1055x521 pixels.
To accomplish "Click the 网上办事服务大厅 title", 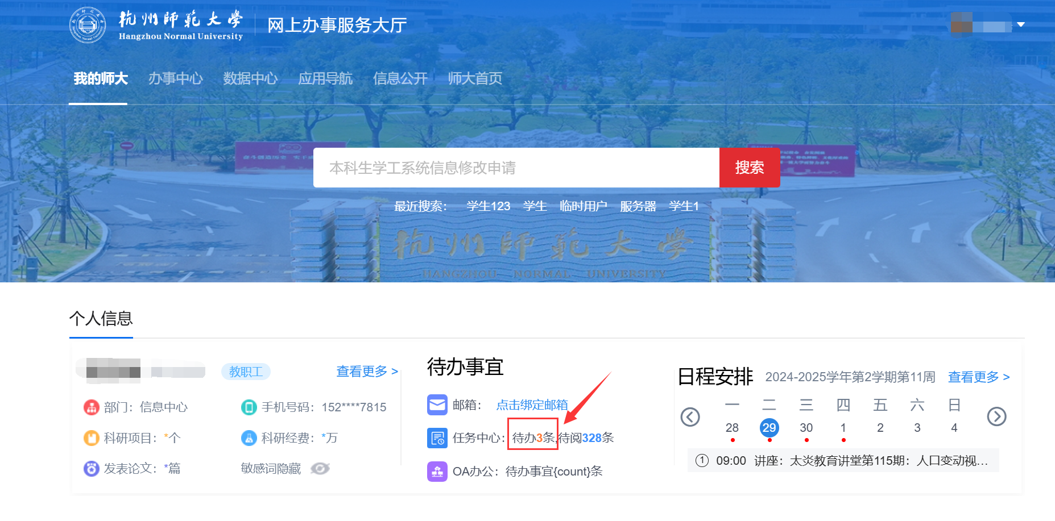I will pyautogui.click(x=337, y=25).
